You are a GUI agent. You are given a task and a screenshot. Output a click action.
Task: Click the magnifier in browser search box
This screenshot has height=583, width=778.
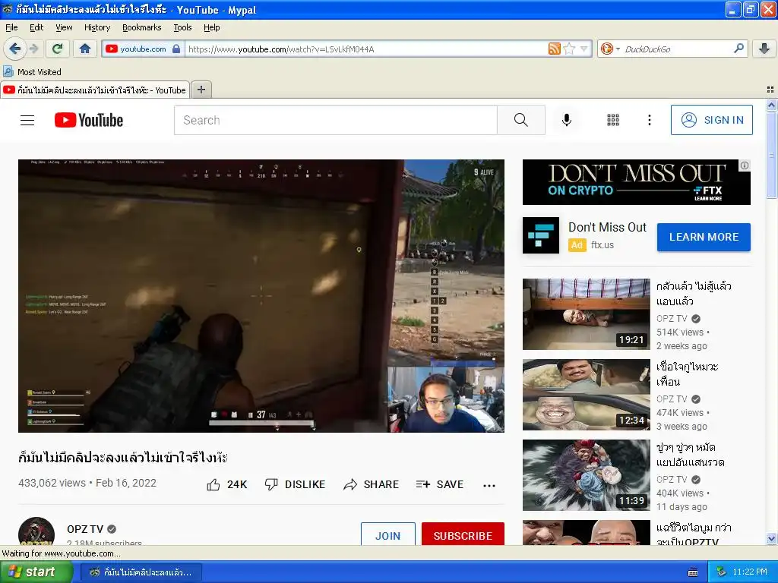coord(738,48)
